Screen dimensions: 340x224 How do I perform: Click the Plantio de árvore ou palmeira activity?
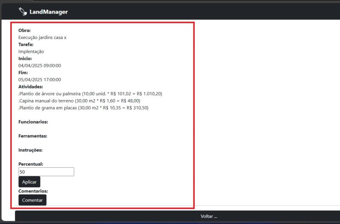tap(90, 94)
